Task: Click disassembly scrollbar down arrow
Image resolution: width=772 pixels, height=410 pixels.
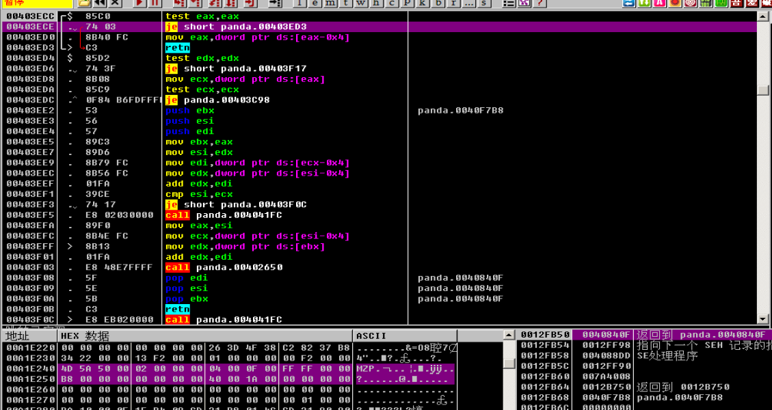Action: coord(763,319)
